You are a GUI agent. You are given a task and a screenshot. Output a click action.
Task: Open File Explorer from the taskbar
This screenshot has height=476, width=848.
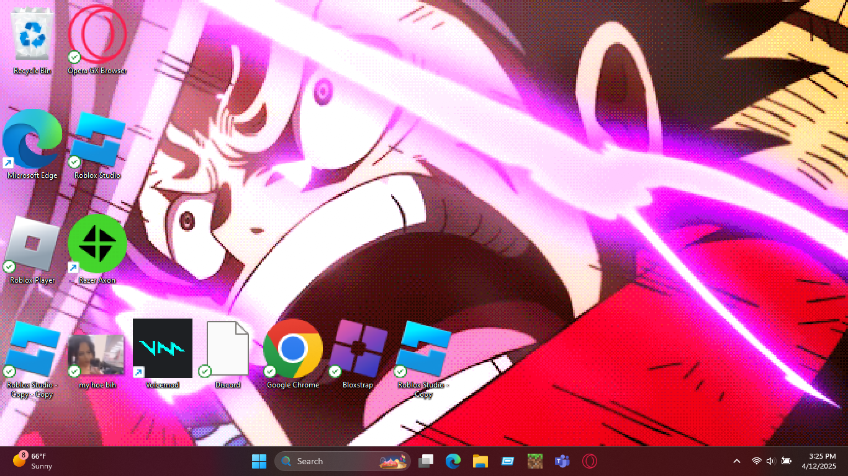click(x=480, y=461)
